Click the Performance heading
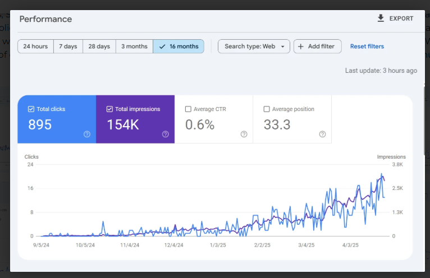 pos(45,19)
